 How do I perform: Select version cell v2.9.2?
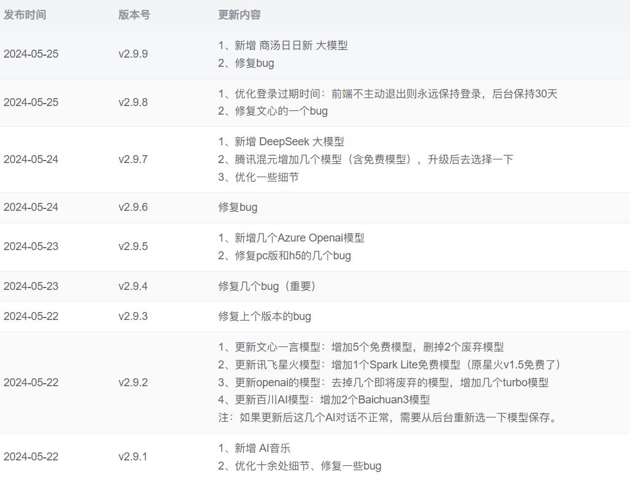133,382
